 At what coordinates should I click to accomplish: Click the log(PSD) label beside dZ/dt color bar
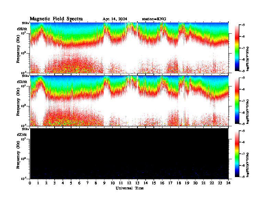(248, 165)
